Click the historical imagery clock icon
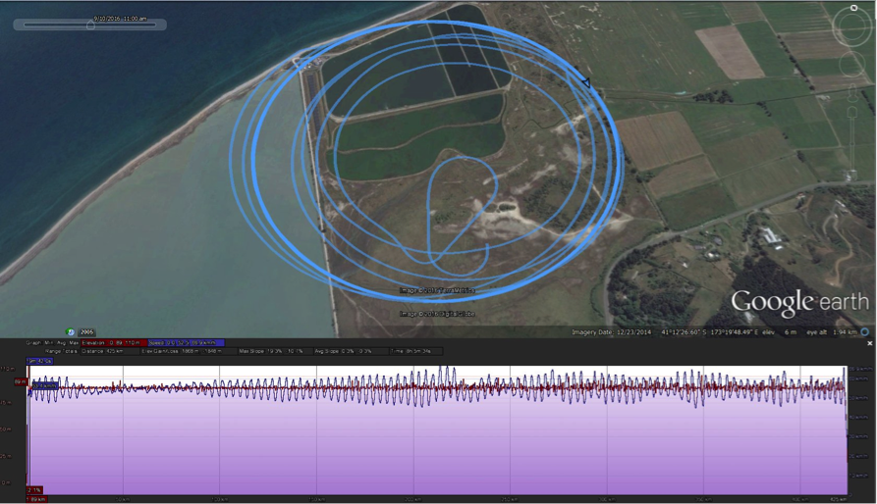This screenshot has width=877, height=504. click(x=71, y=332)
